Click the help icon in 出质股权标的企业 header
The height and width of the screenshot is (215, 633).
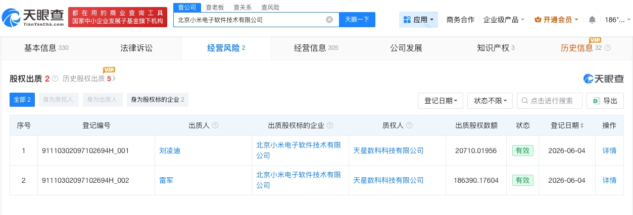pos(330,125)
